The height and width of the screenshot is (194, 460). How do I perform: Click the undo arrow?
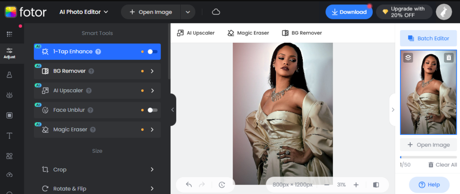tap(189, 185)
